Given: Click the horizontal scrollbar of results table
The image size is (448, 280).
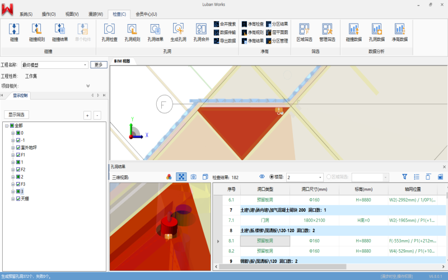Looking at the screenshot, I should pos(283,267).
